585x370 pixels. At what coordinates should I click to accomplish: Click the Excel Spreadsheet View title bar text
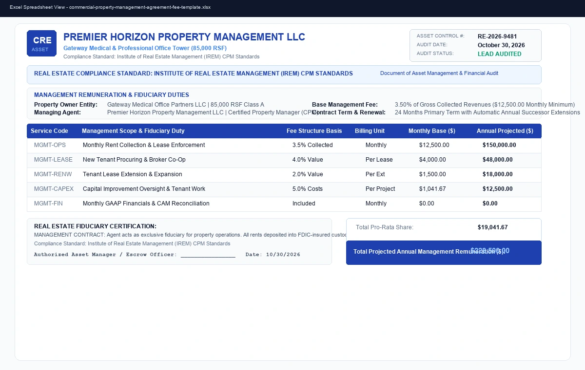[x=110, y=8]
